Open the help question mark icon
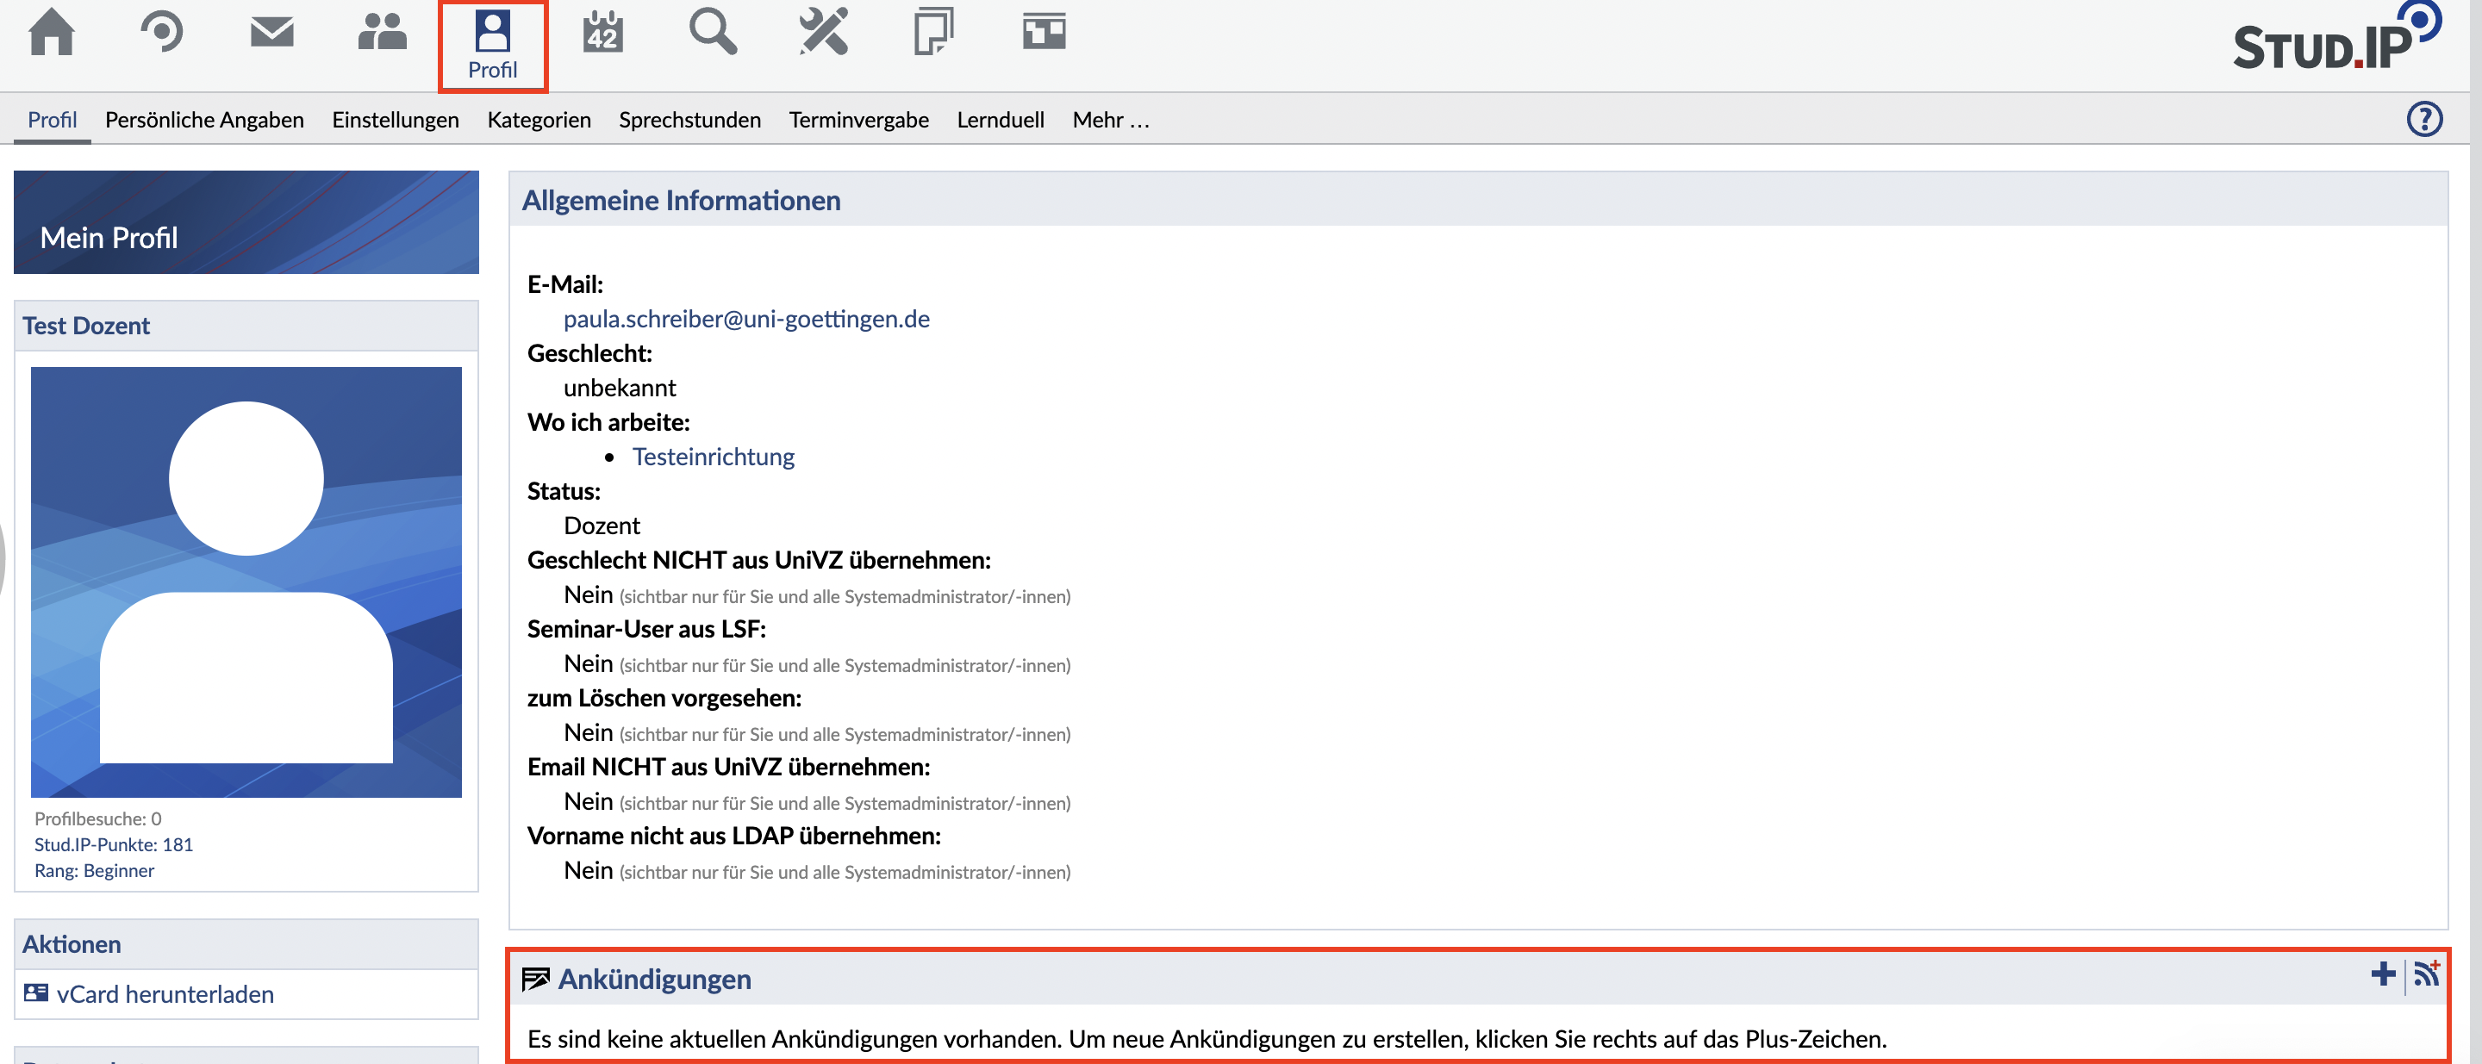2482x1064 pixels. 2424,120
